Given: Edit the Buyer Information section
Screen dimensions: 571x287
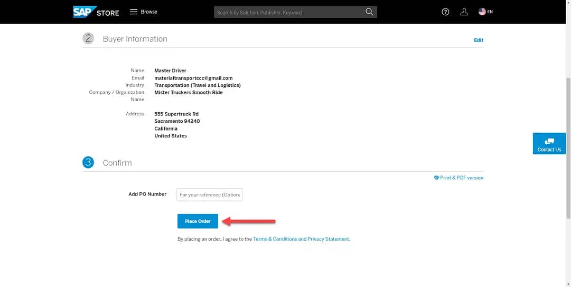Looking at the screenshot, I should click(x=479, y=40).
